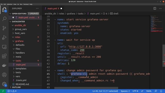Click shell symbol icon in breadcrumb

(111, 13)
